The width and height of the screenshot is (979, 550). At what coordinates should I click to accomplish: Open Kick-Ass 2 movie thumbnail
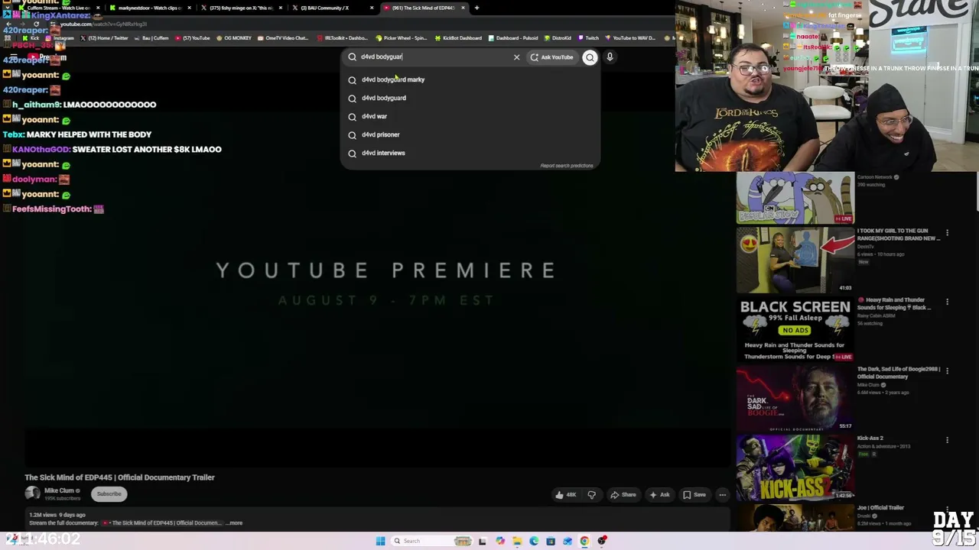(x=795, y=467)
